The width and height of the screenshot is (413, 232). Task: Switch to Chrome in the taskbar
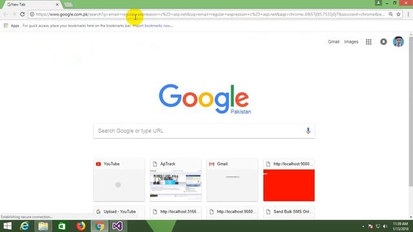click(x=99, y=226)
